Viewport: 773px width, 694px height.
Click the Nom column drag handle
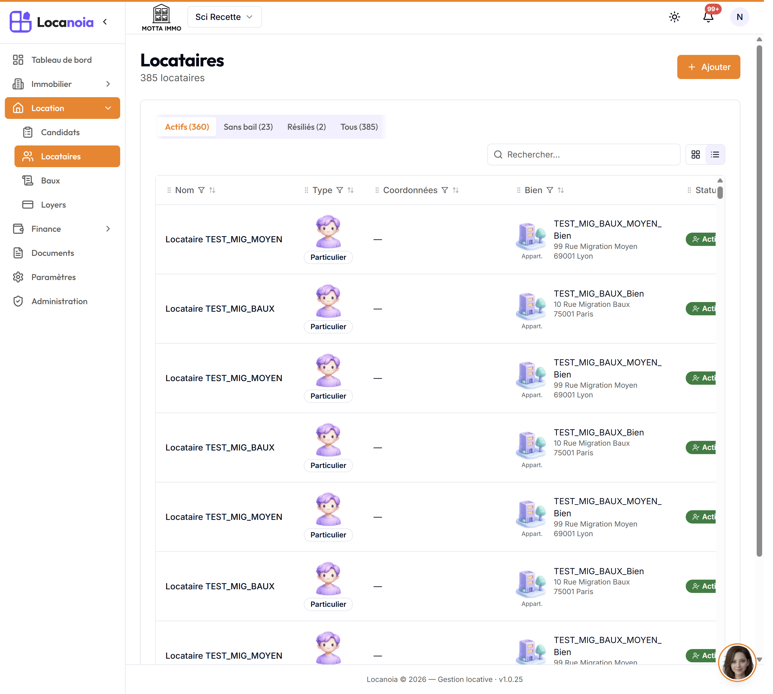pos(169,190)
